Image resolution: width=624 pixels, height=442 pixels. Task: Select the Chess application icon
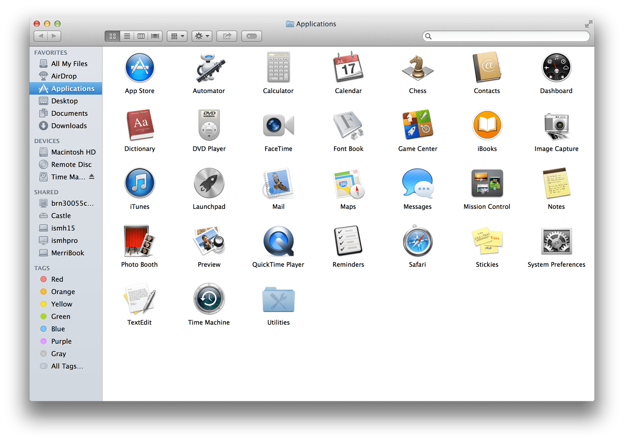[418, 68]
